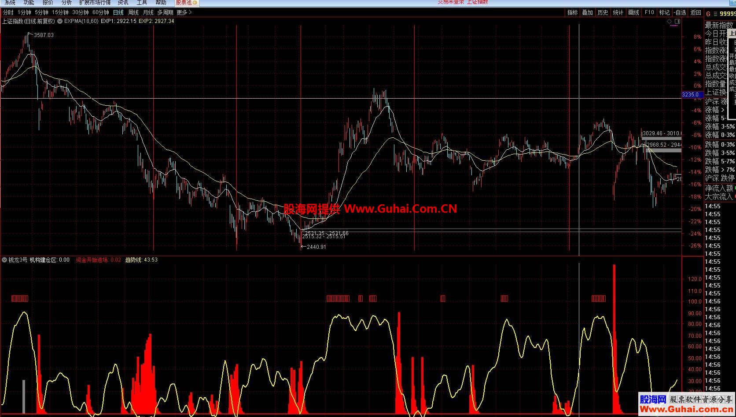Toggle the side panel layout icon
The image size is (736, 417).
point(677,21)
